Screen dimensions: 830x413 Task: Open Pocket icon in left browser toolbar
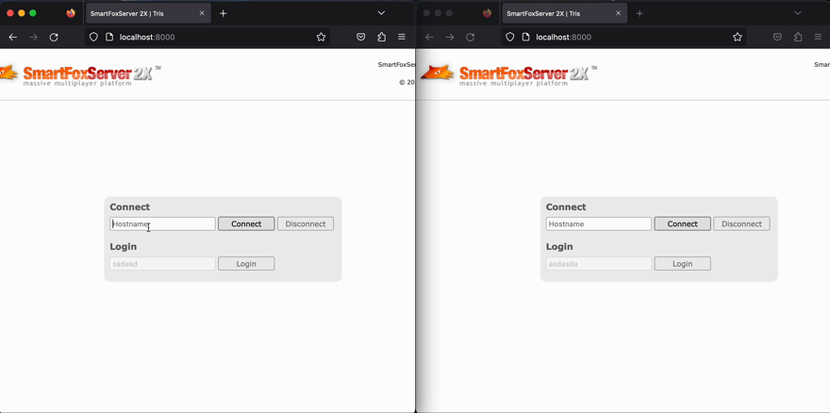(x=360, y=37)
